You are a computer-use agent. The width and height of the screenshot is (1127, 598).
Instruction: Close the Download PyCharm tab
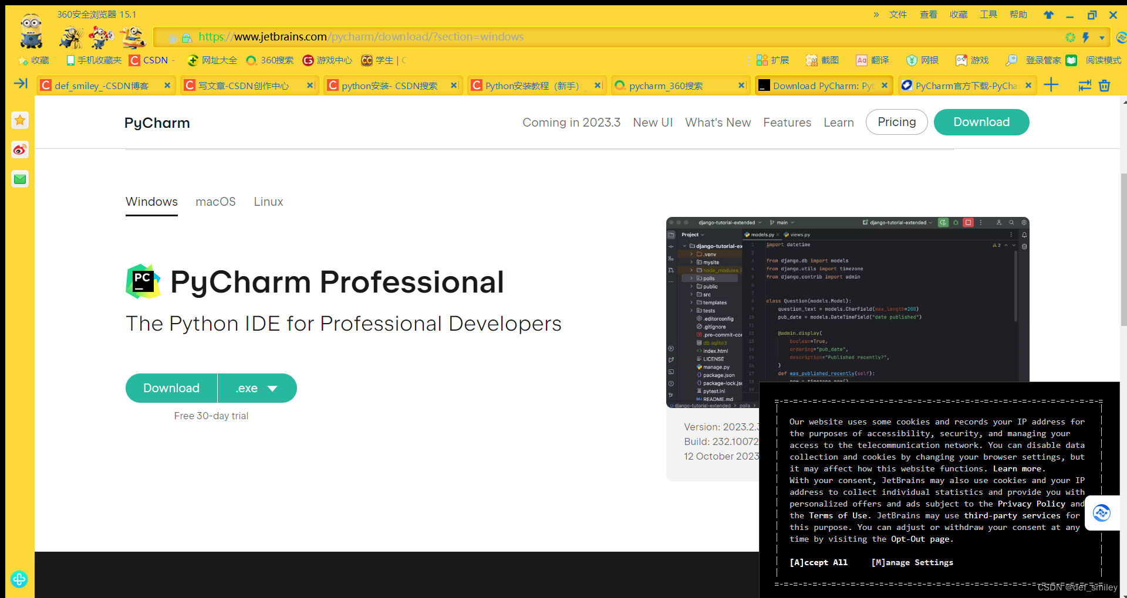(x=885, y=86)
